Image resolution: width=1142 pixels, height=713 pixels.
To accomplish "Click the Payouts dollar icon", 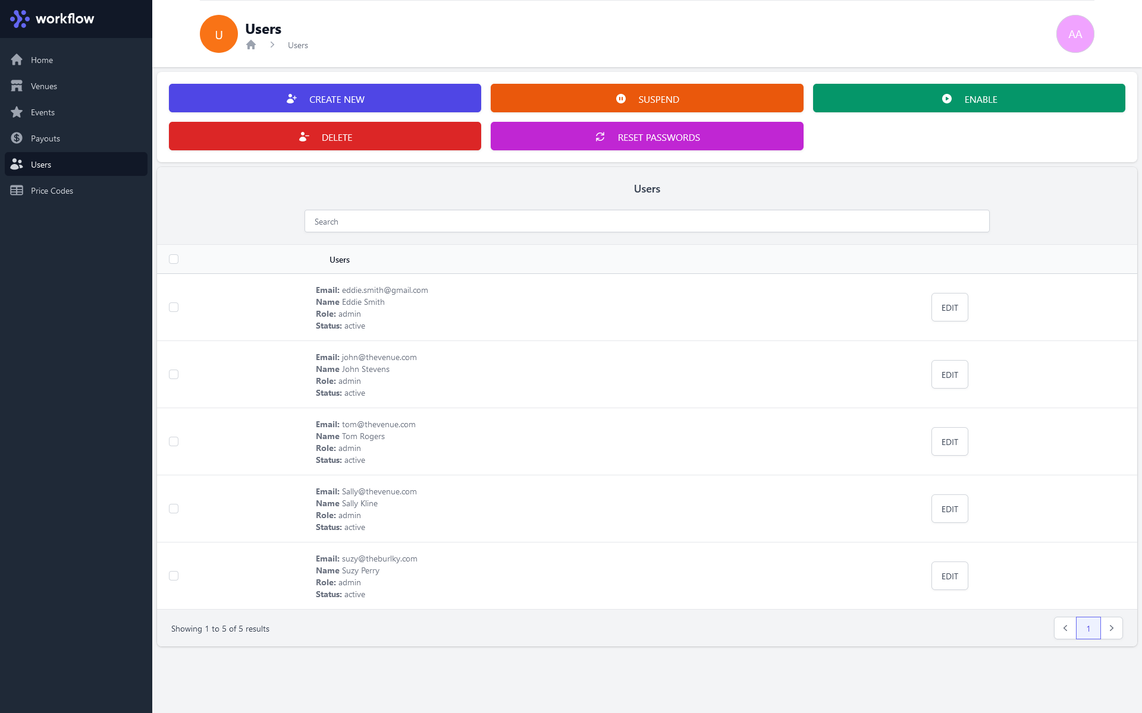I will click(x=17, y=138).
